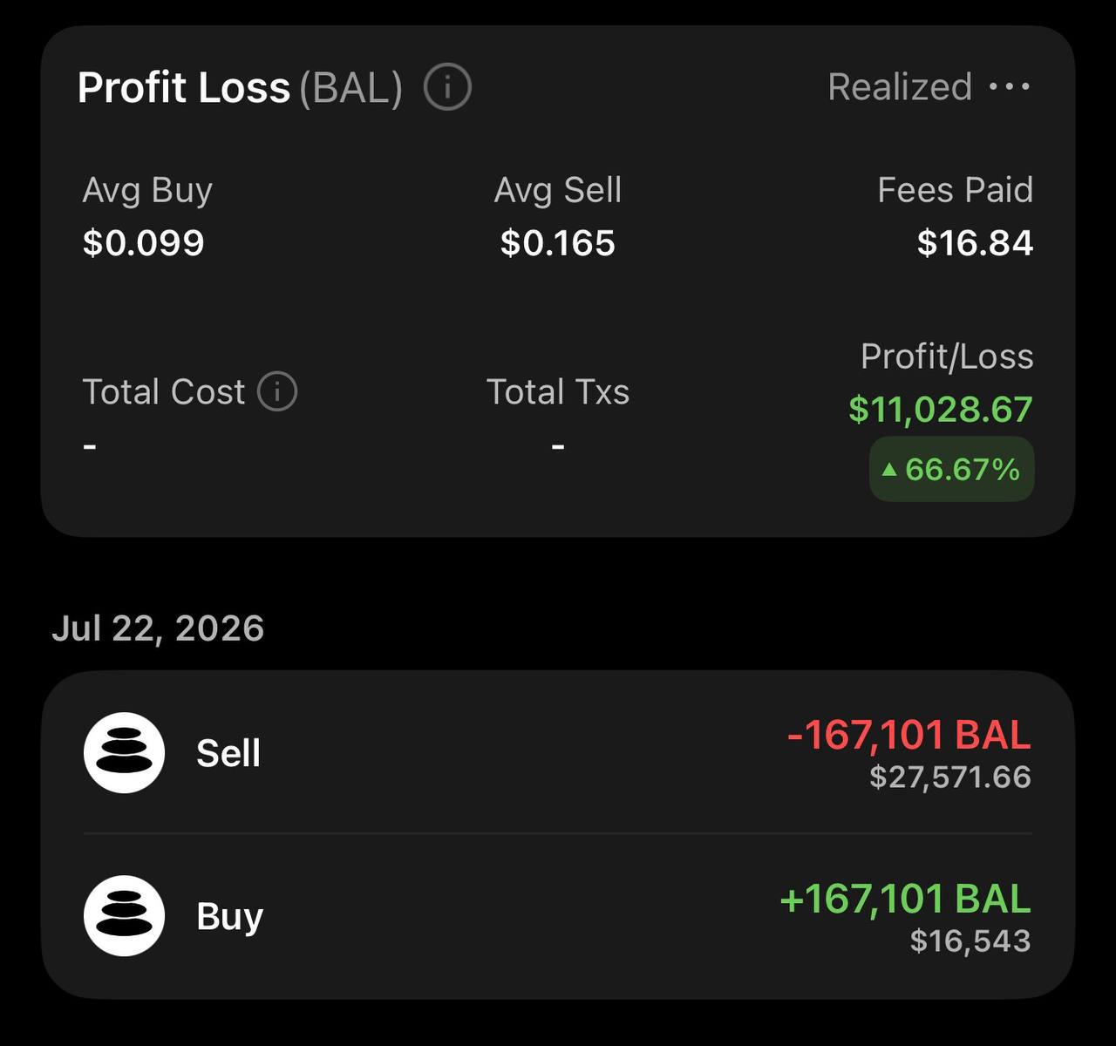Click the green up-arrow in percentage badge
The height and width of the screenshot is (1046, 1116).
(x=889, y=470)
